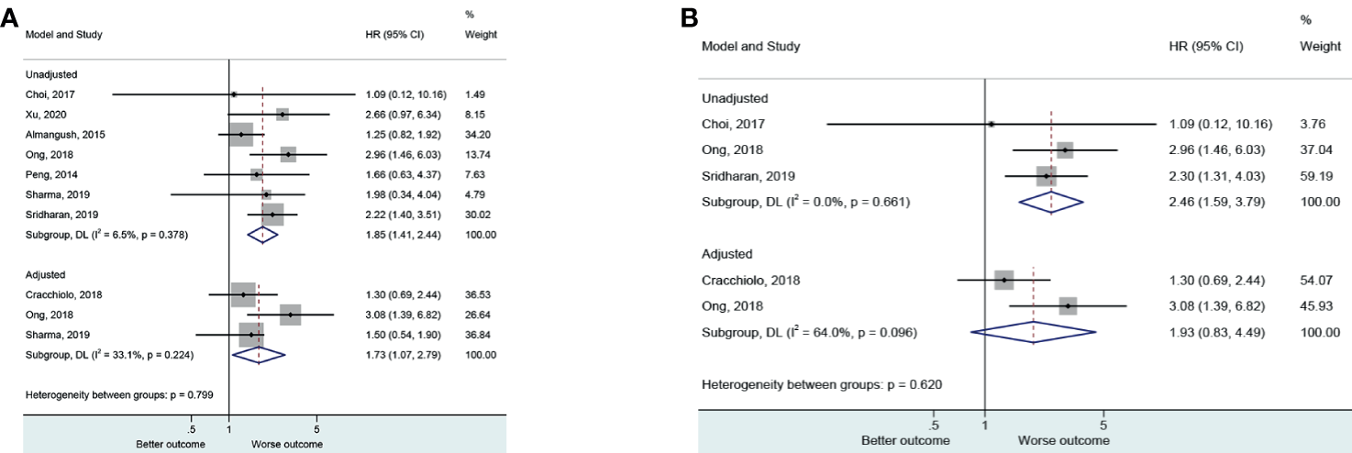Click Cracchiolo, 2018 gray square in panel B
Image resolution: width=1352 pixels, height=453 pixels.
pos(1004,279)
